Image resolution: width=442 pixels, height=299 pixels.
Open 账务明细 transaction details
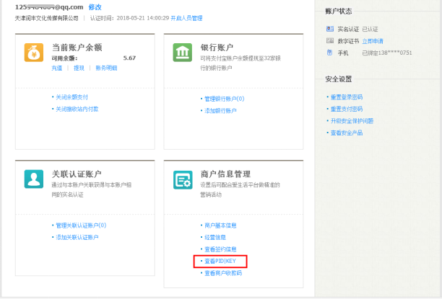(106, 68)
